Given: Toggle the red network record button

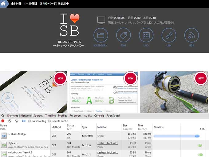Looking at the screenshot, I should point(3,121).
